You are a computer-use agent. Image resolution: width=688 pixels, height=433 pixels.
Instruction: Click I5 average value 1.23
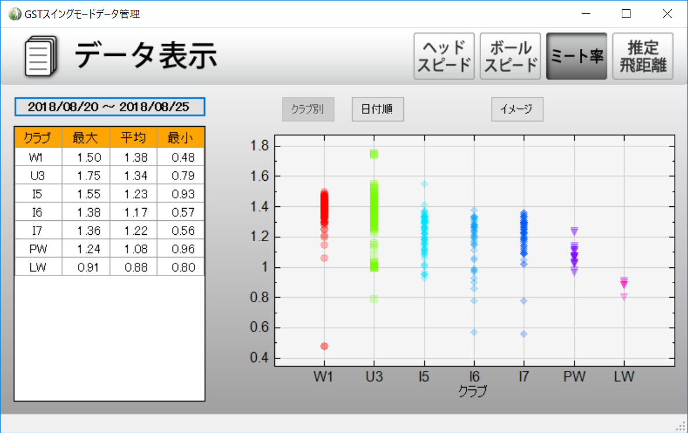134,194
